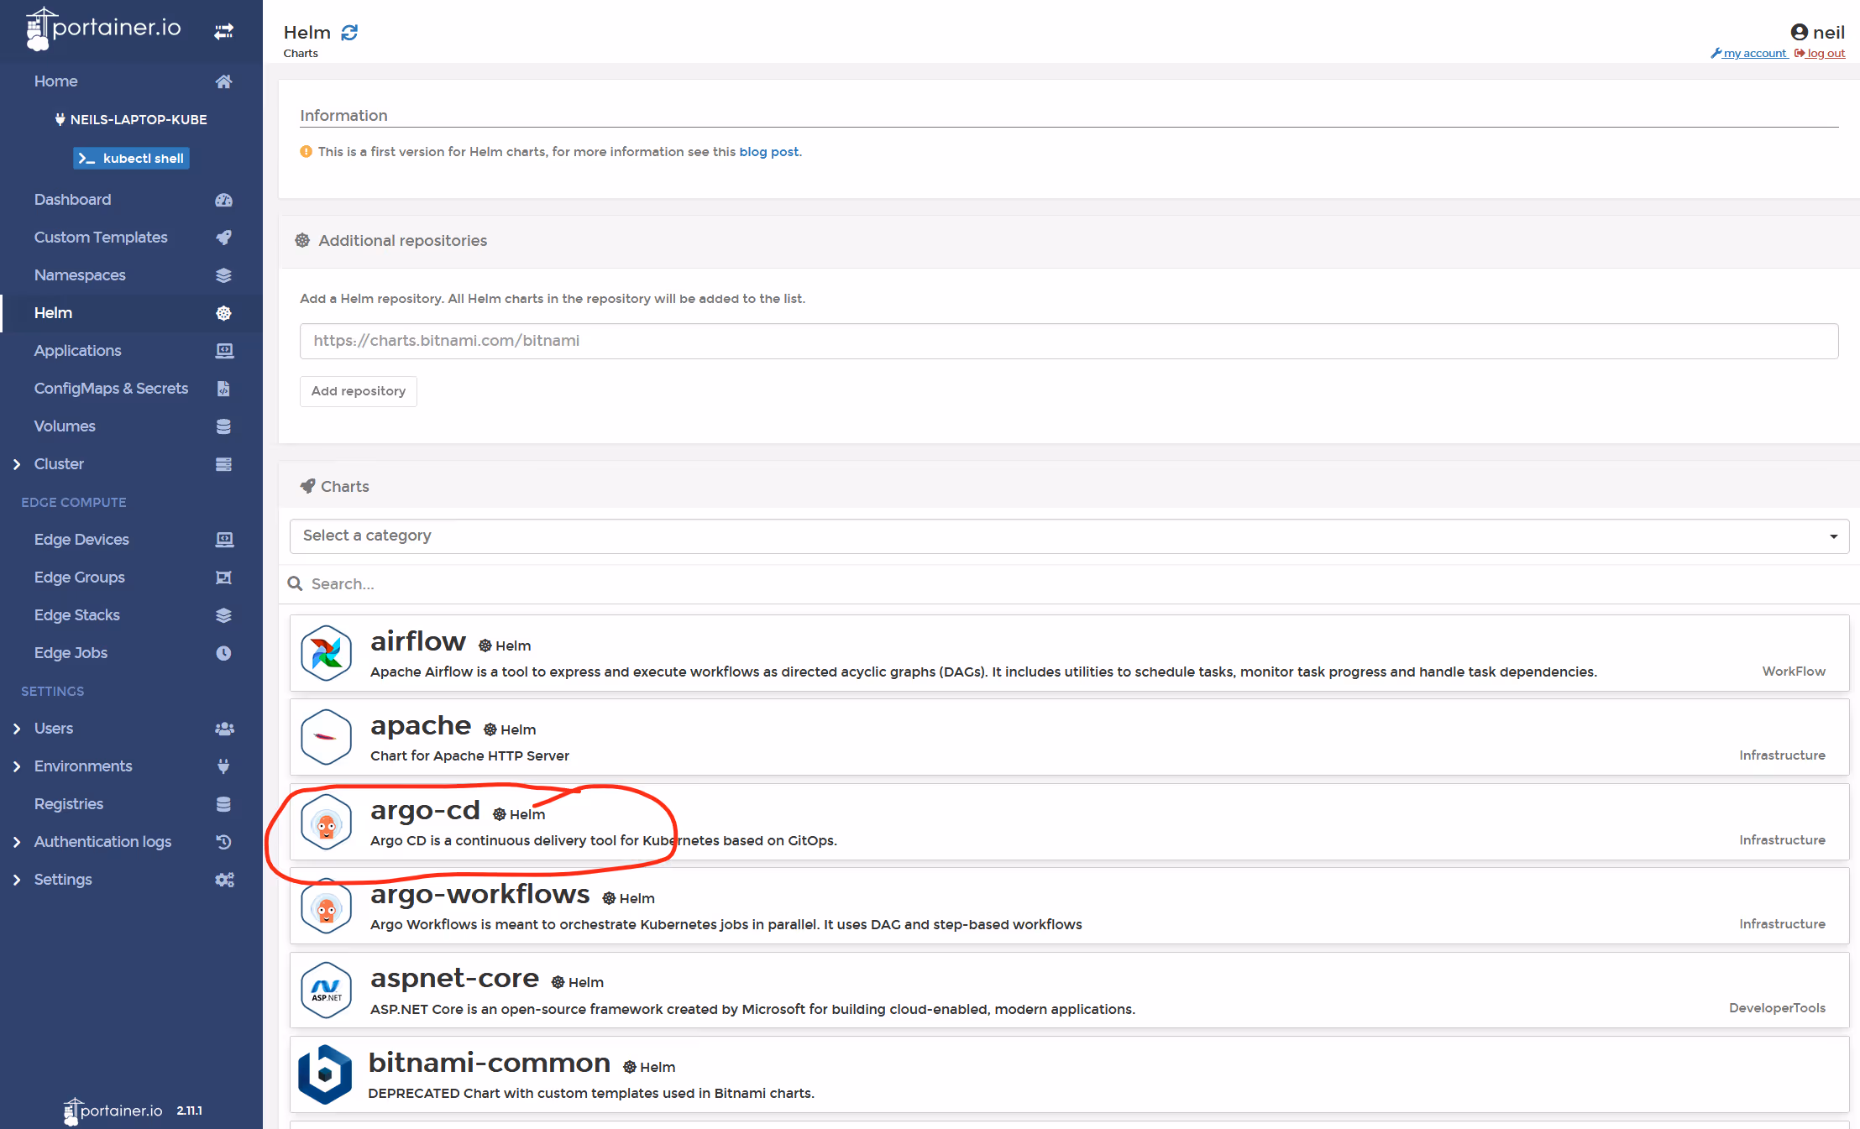Select the aspnet-core chart title
This screenshot has height=1129, width=1860.
(455, 978)
